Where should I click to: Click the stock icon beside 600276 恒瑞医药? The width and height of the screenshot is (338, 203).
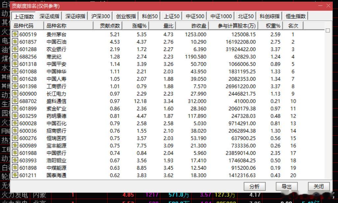point(15,138)
